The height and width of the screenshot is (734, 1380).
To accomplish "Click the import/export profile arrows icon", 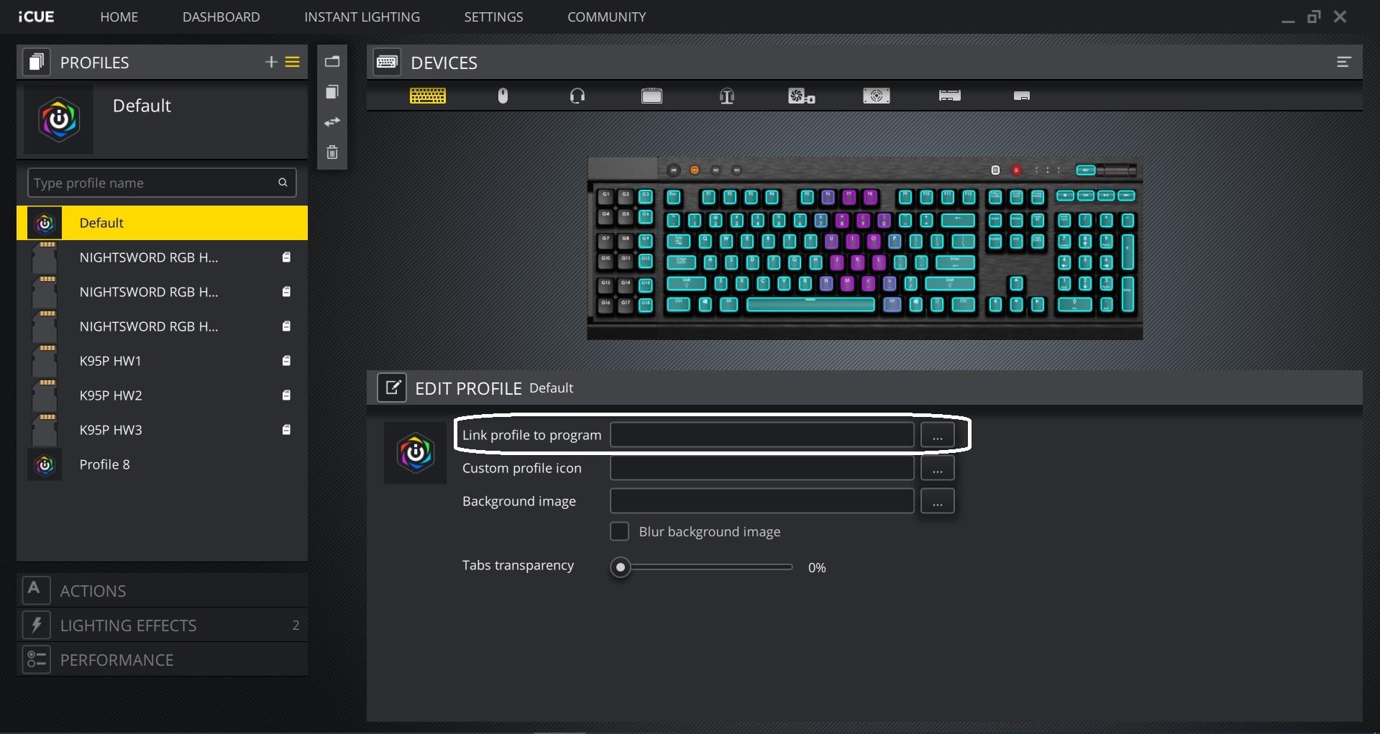I will (332, 121).
